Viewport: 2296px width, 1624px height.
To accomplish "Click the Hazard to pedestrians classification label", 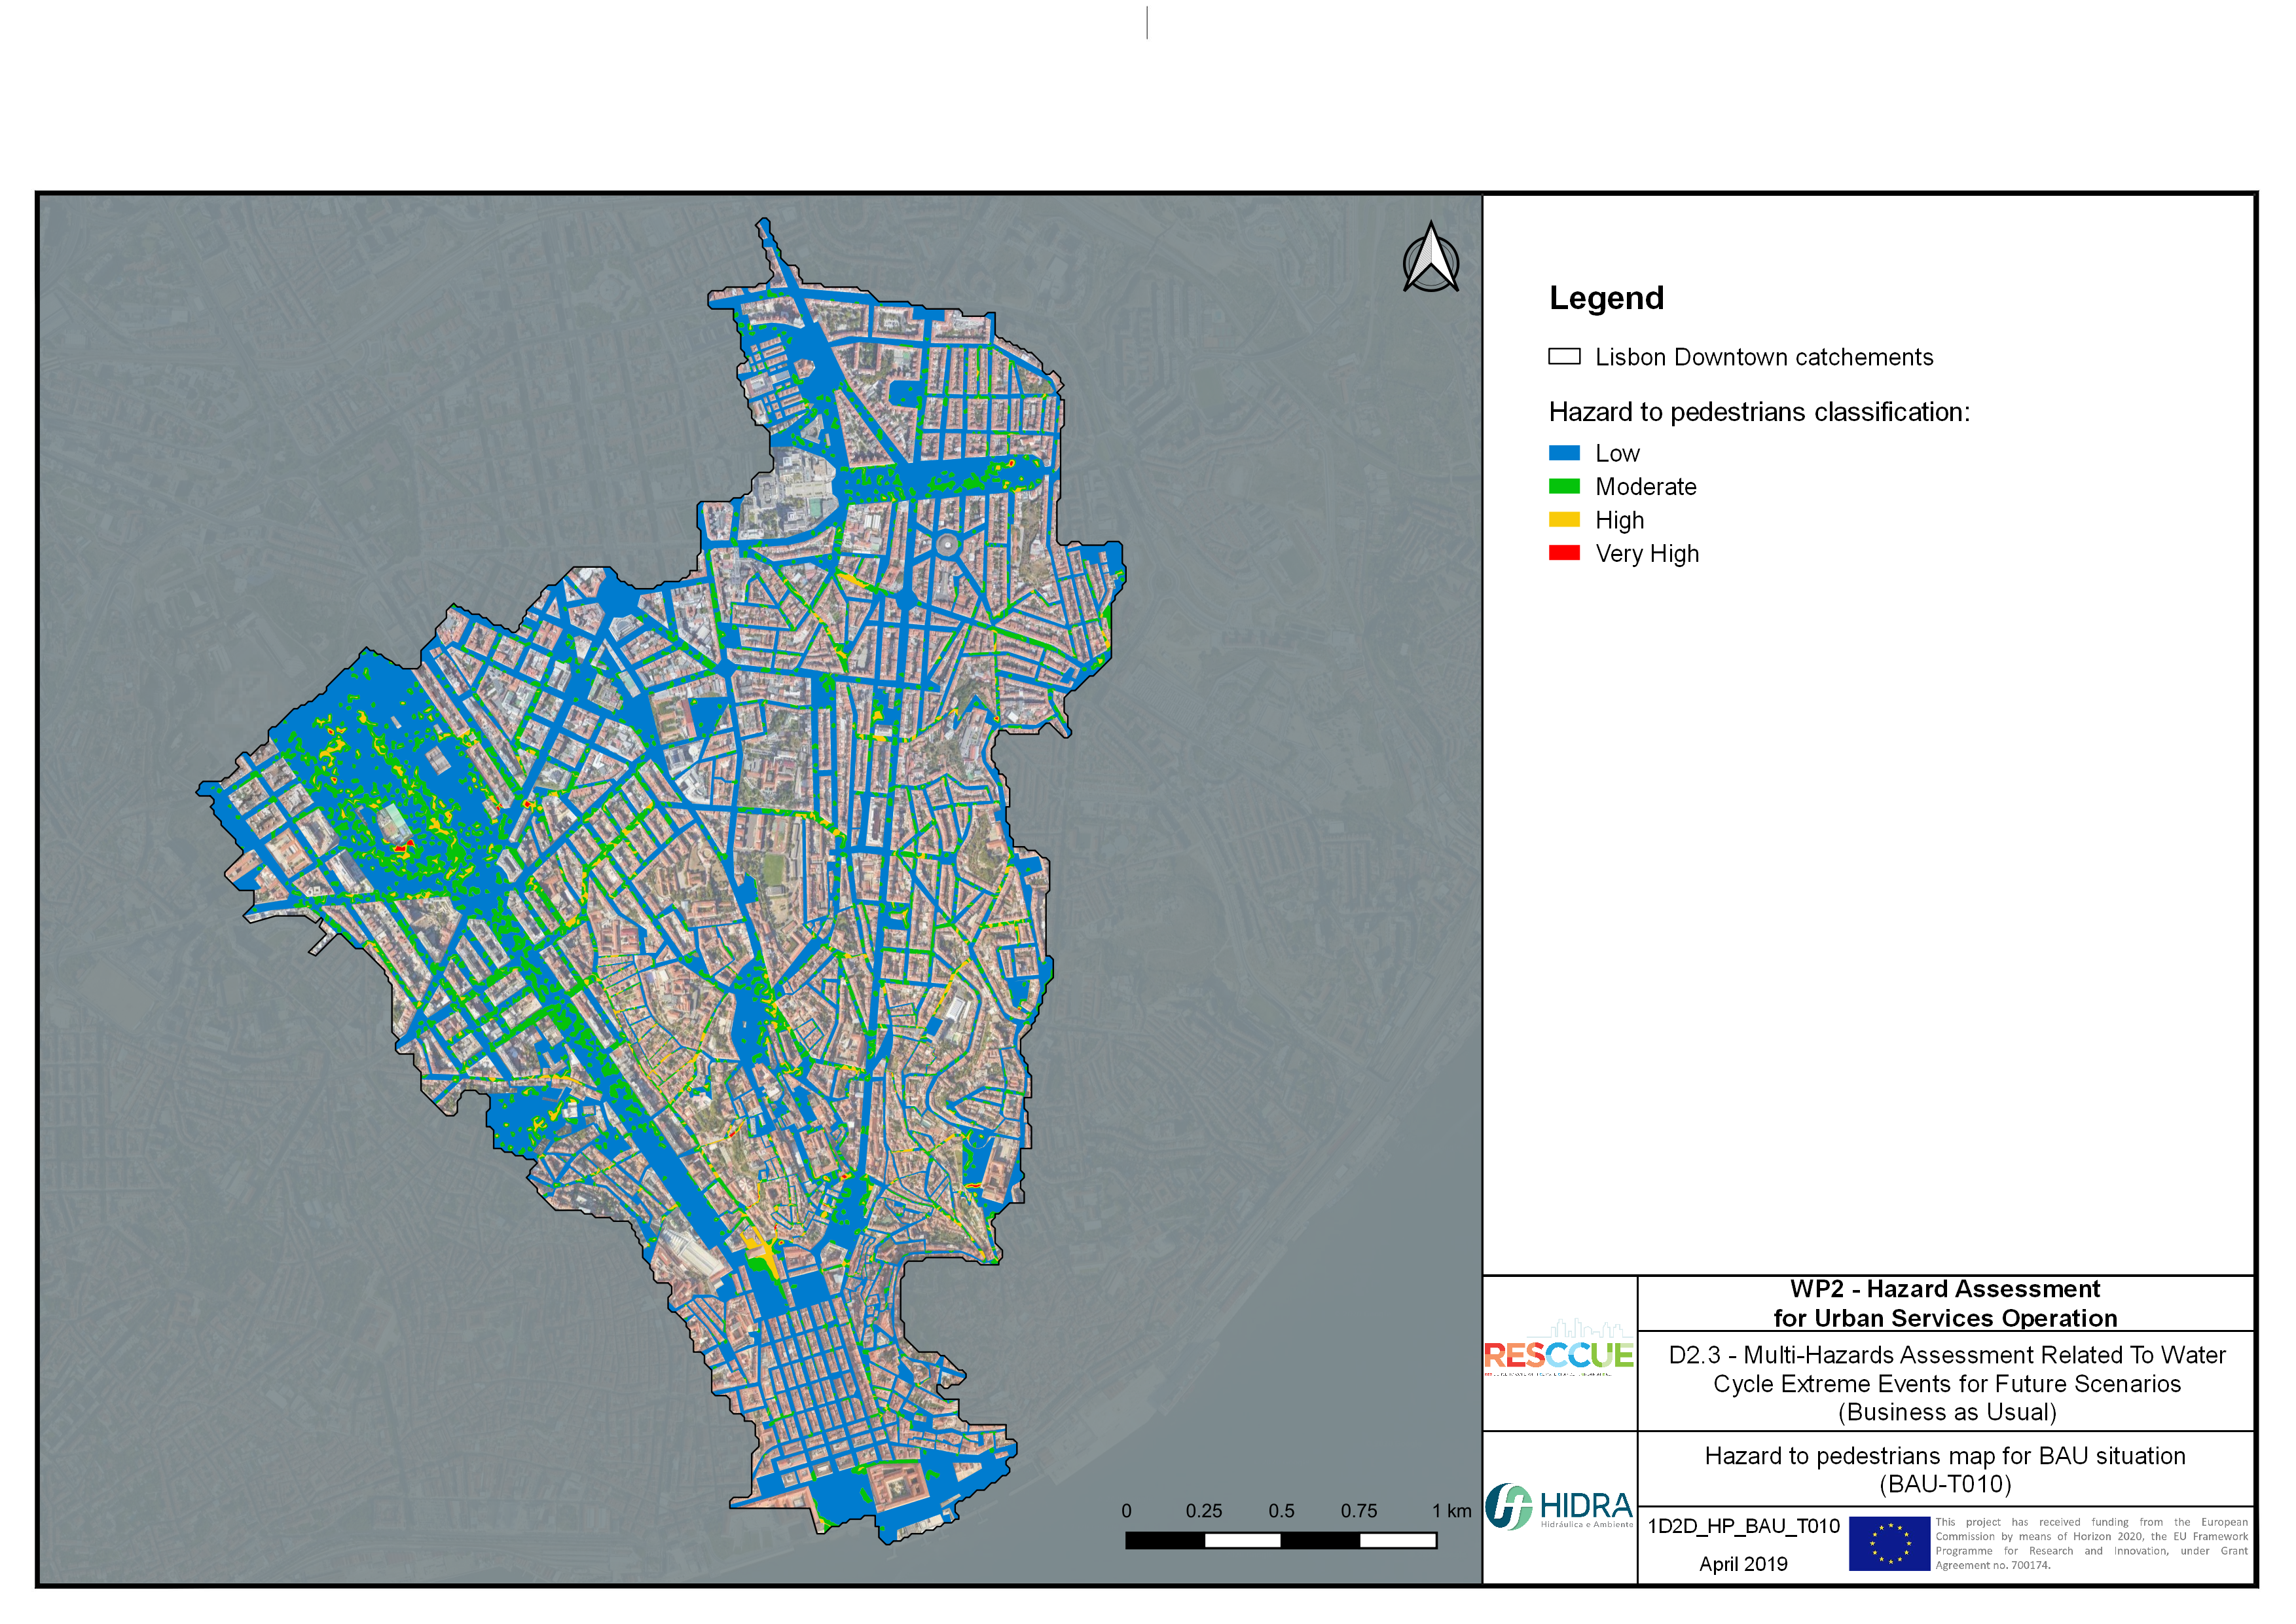I will [1759, 412].
